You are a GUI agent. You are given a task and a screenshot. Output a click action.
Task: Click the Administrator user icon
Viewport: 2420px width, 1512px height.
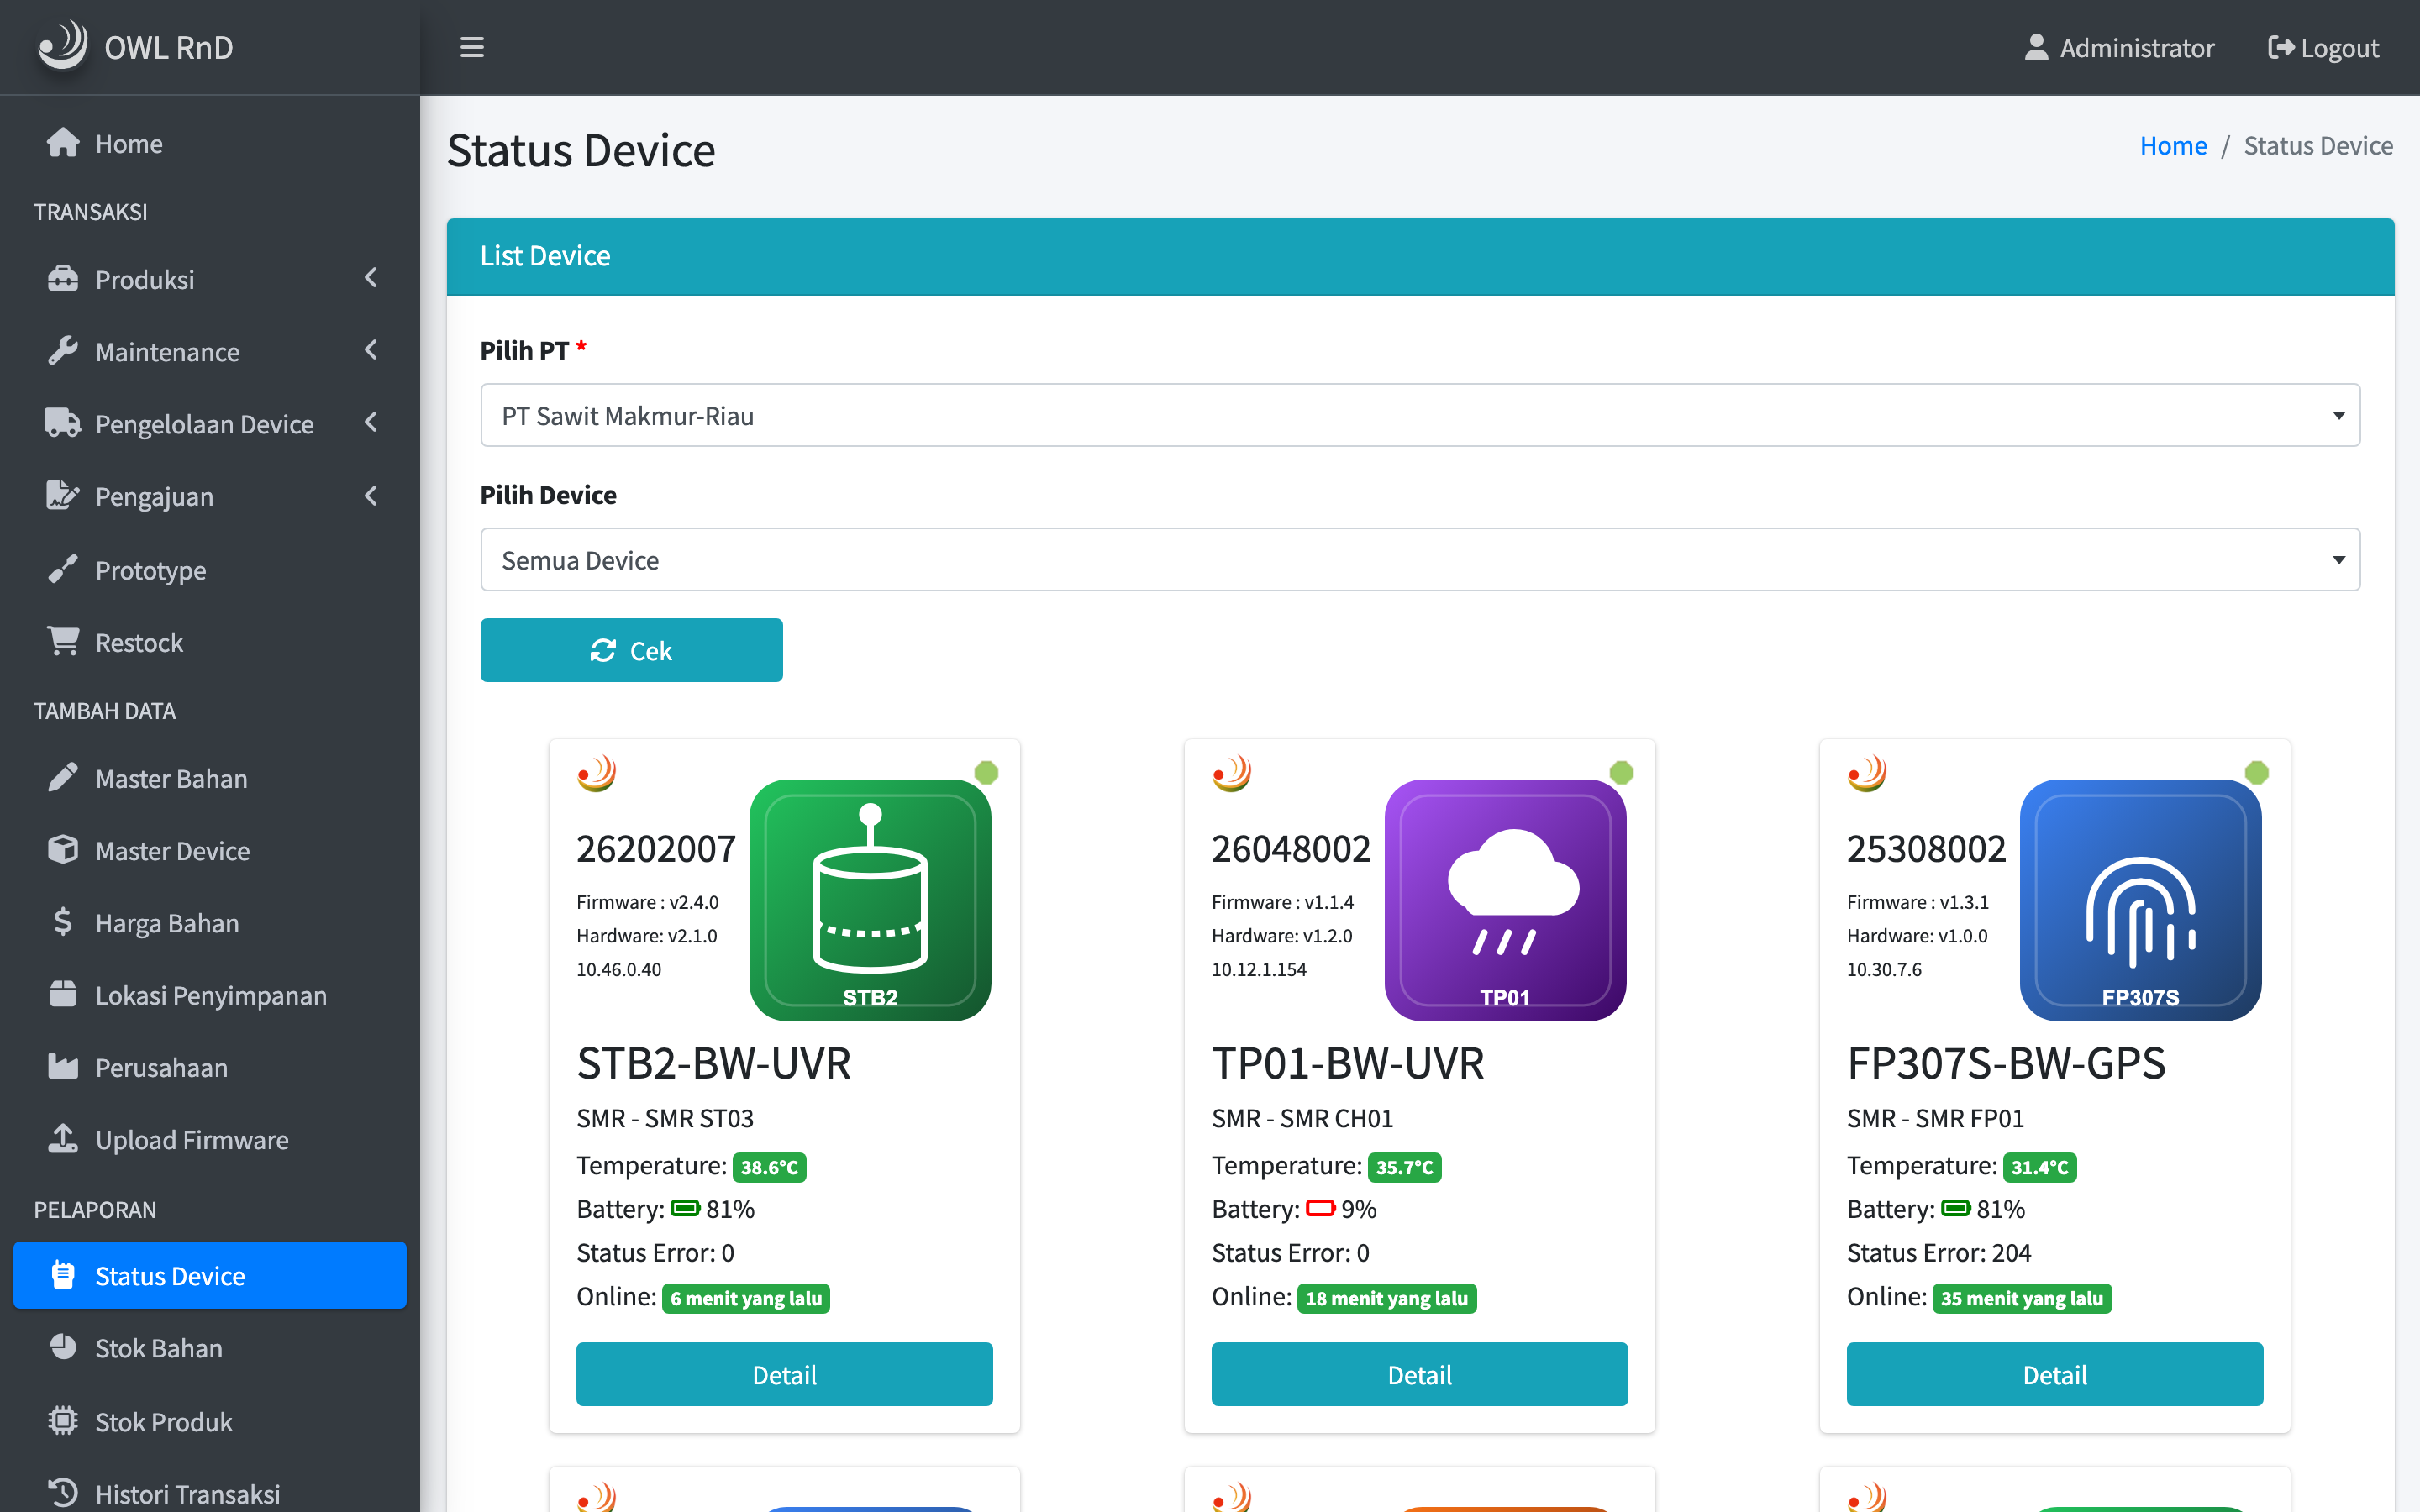[2036, 47]
